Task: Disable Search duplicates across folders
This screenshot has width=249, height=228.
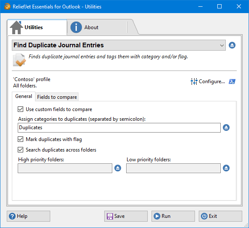Action: coord(21,149)
